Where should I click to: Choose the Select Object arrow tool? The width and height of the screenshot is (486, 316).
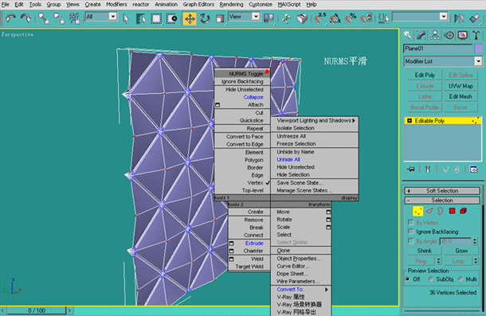(126, 18)
